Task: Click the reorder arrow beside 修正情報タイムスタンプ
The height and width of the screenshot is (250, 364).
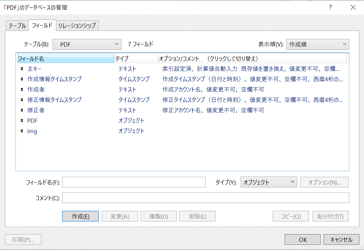Action: [x=22, y=100]
